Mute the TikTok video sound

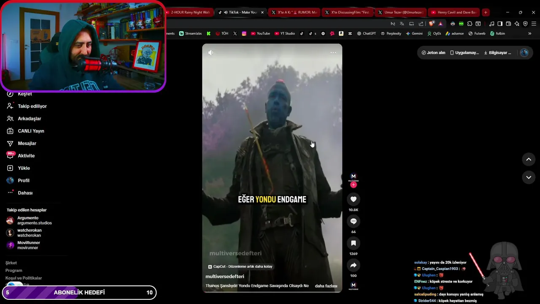pyautogui.click(x=211, y=52)
